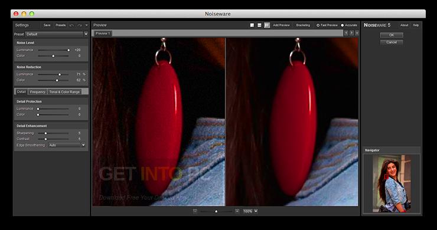Click the macOS green zoom window button
The image size is (437, 230).
[32, 14]
